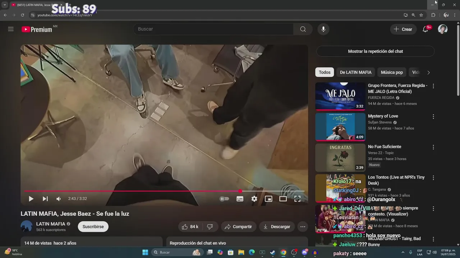Image resolution: width=460 pixels, height=258 pixels.
Task: Open the Mystery of Love thumbnail
Action: (340, 127)
